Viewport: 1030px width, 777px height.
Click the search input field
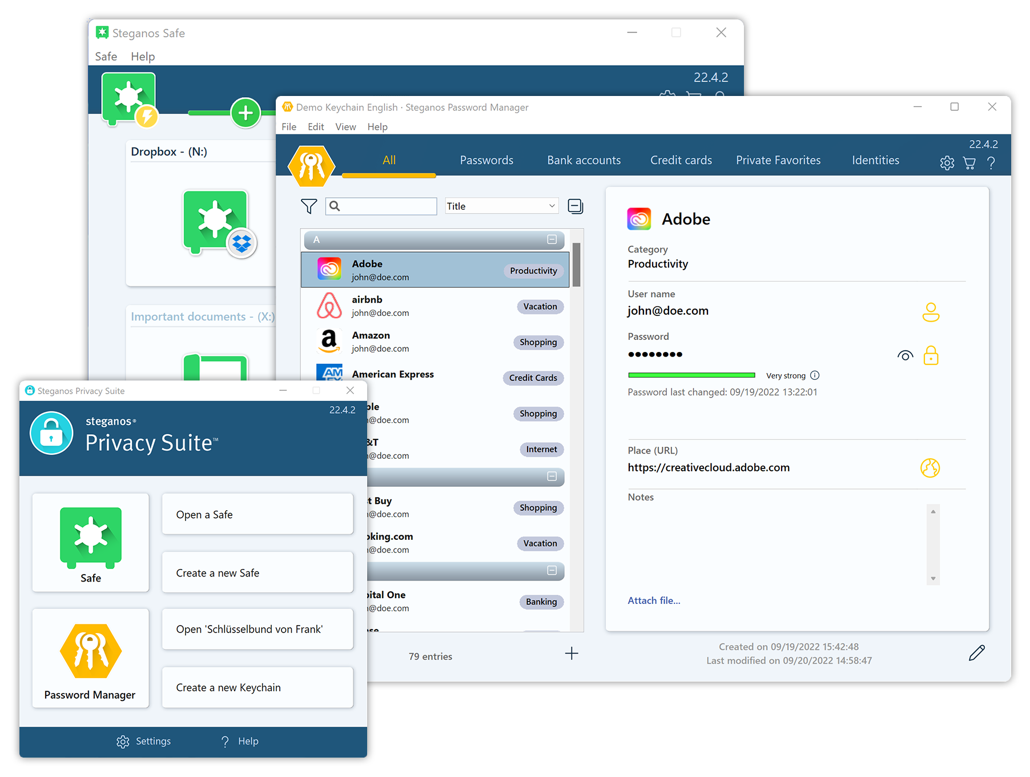(x=381, y=206)
